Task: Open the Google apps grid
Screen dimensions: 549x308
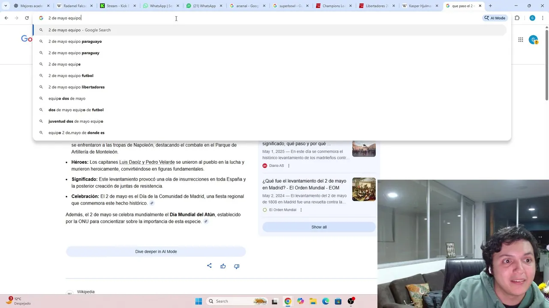Action: (x=520, y=40)
